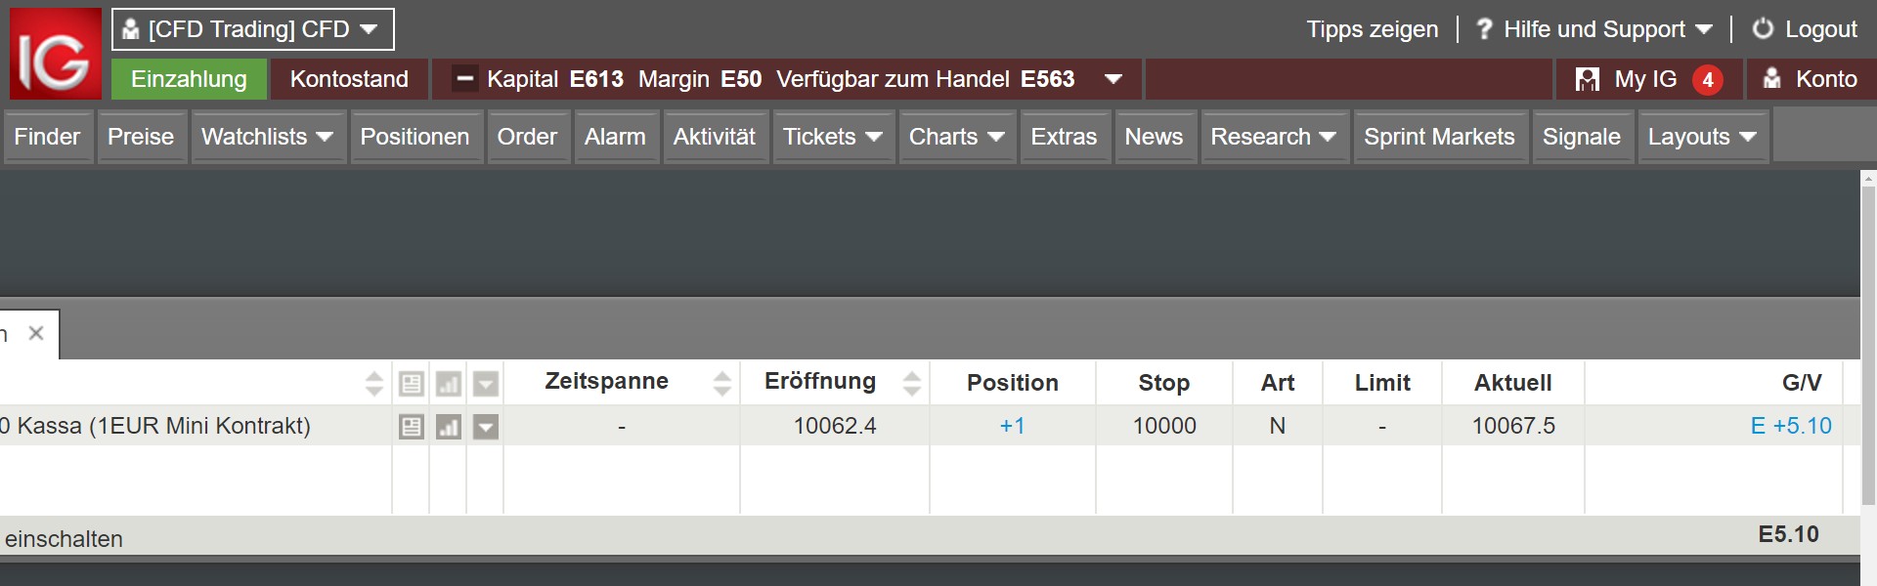
Task: Expand balance details dropdown arrow
Action: click(x=1113, y=79)
